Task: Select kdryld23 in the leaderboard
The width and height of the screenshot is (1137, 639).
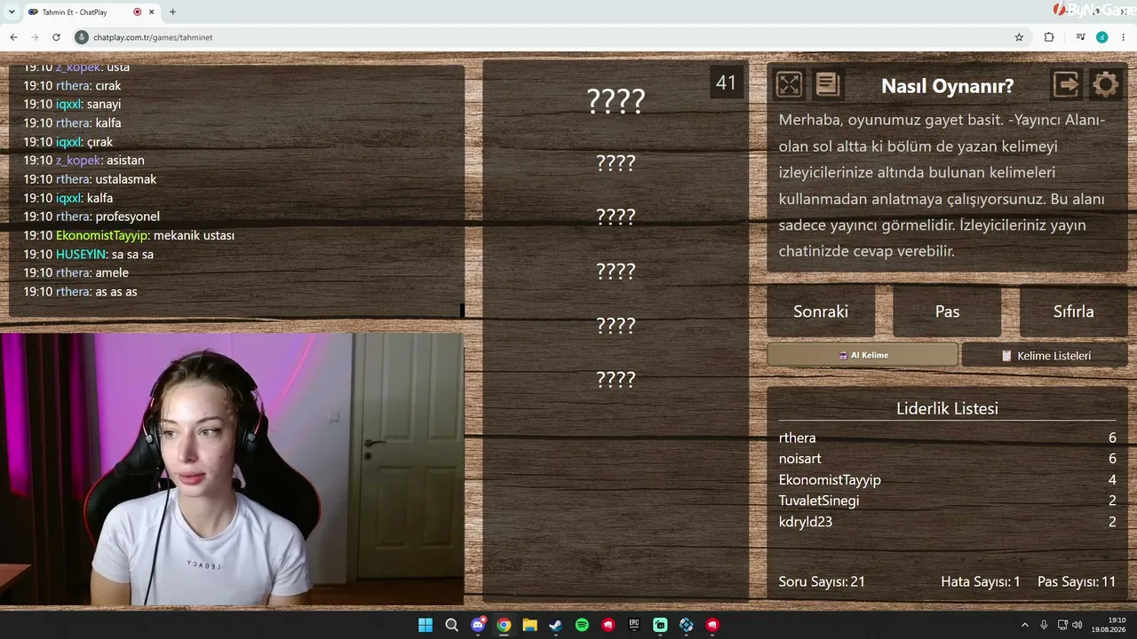Action: click(x=806, y=522)
